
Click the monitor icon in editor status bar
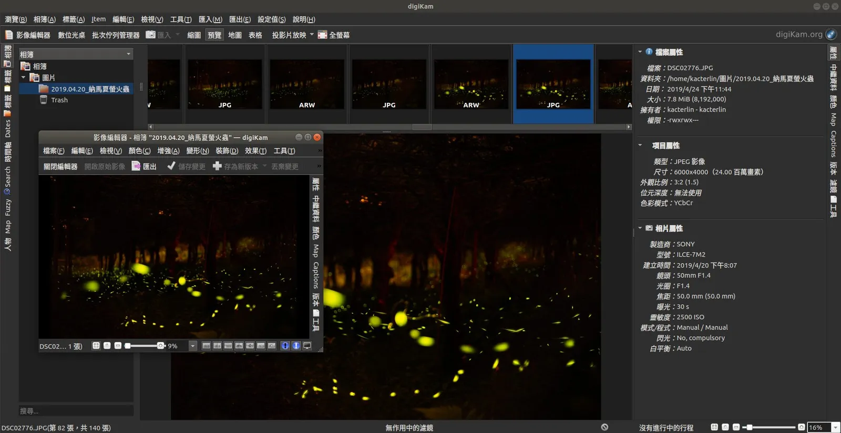pos(307,346)
